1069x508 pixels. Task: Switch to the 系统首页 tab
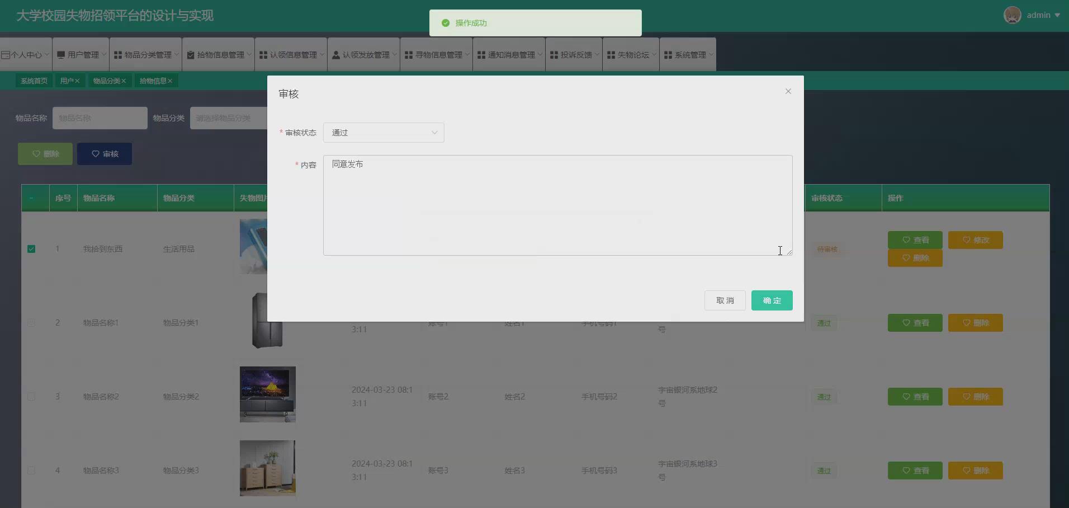click(34, 81)
